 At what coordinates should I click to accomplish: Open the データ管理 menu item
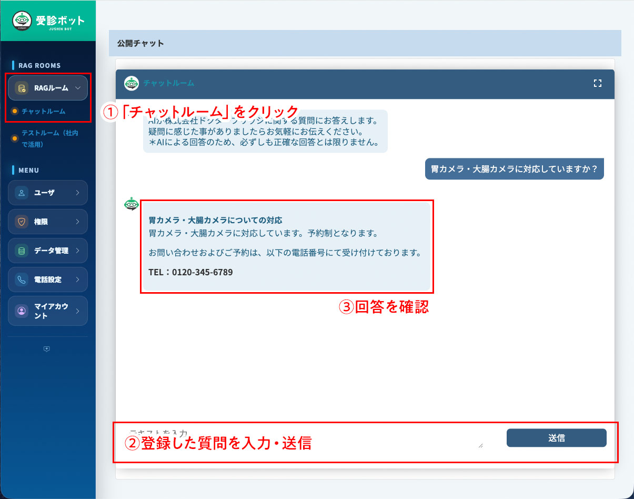(48, 251)
